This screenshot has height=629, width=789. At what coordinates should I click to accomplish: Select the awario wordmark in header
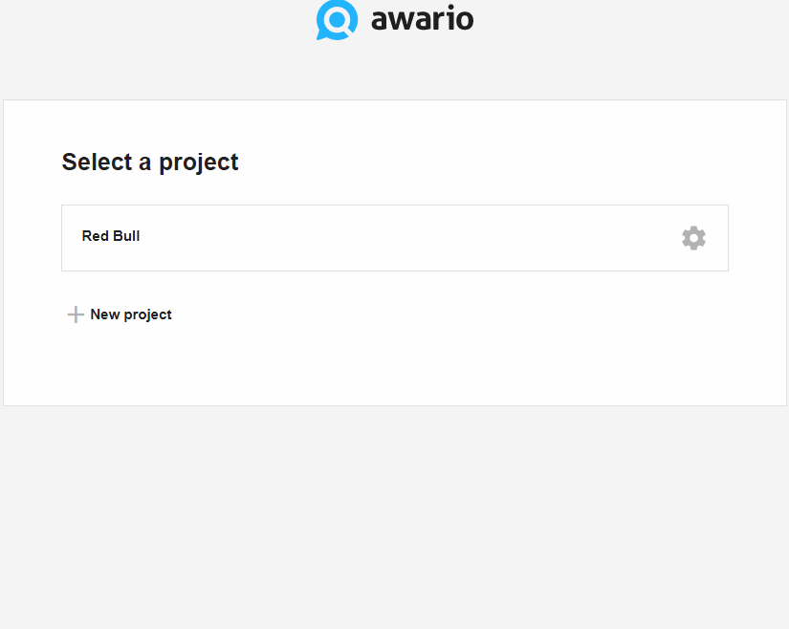coord(422,18)
